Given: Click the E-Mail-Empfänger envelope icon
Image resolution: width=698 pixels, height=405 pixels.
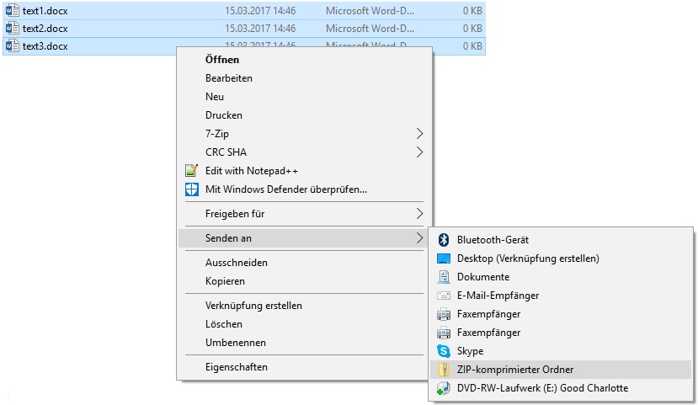Looking at the screenshot, I should tap(444, 296).
